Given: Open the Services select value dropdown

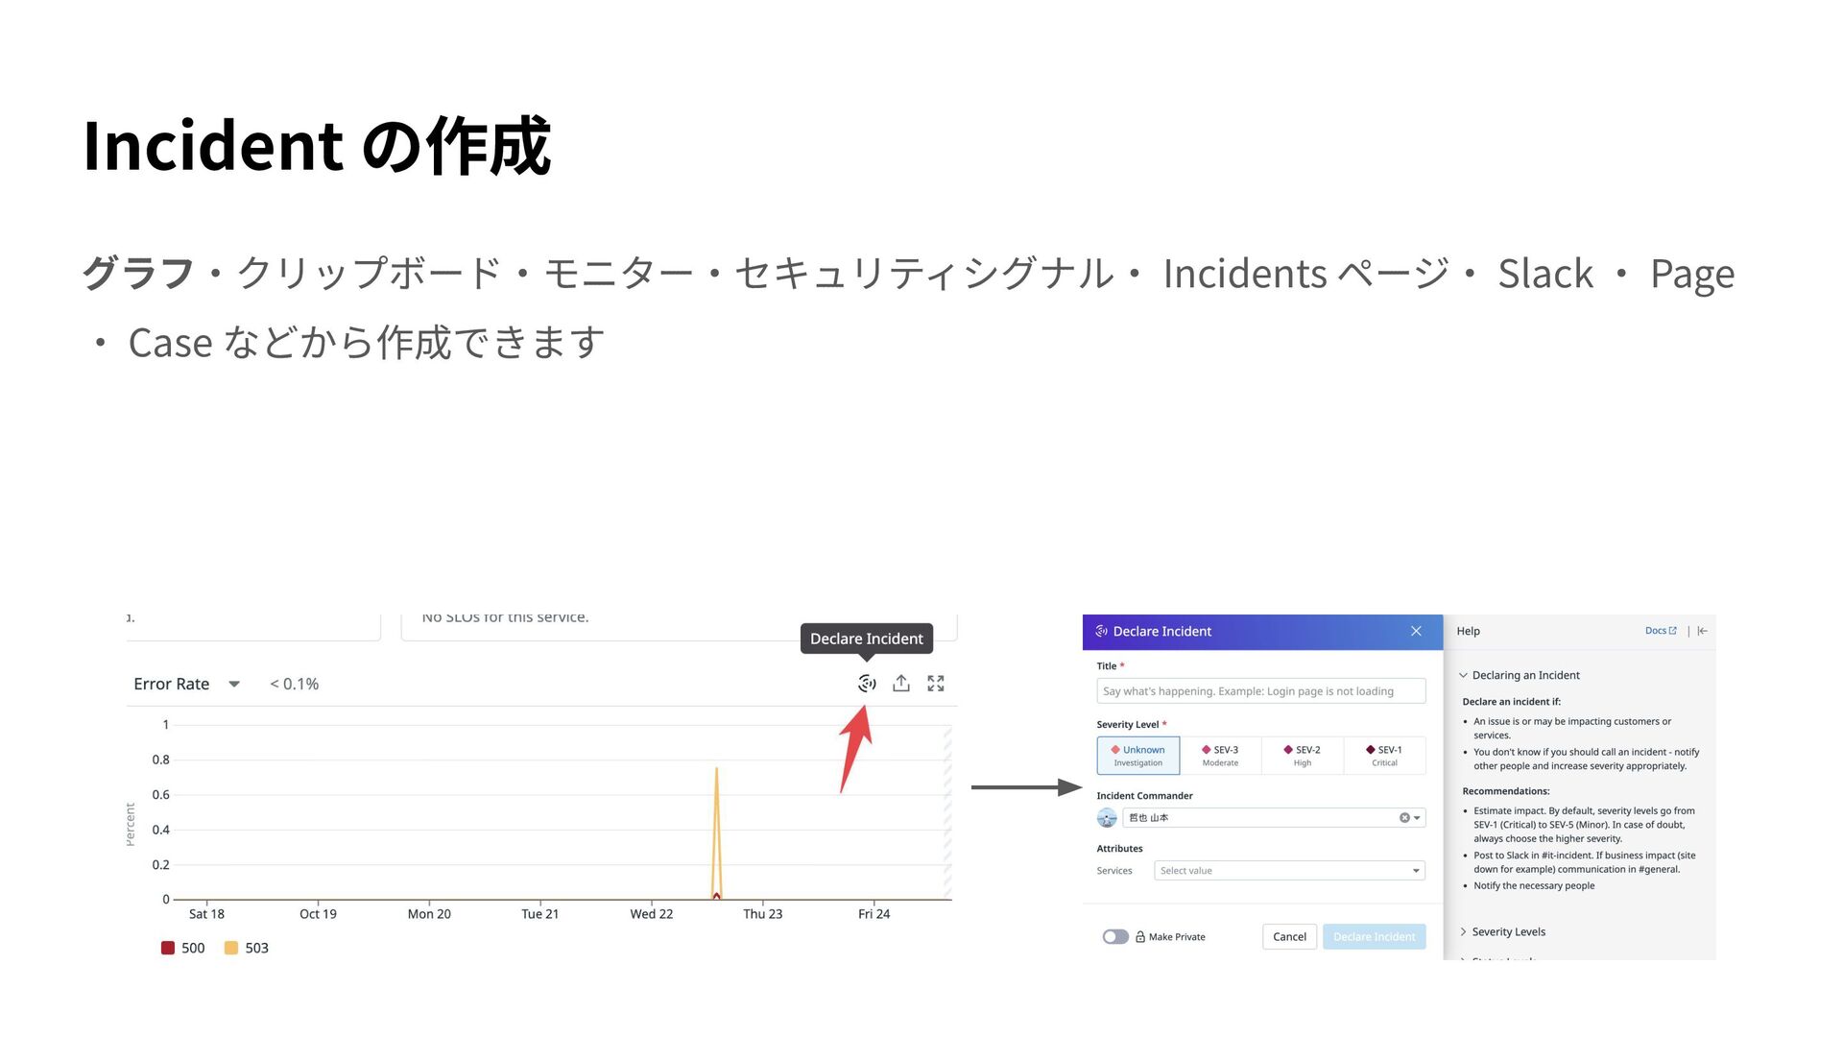Looking at the screenshot, I should tap(1289, 871).
